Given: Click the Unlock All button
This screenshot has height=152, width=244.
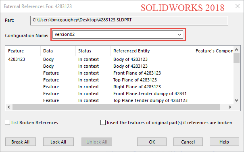Looking at the screenshot, I should (97, 142).
